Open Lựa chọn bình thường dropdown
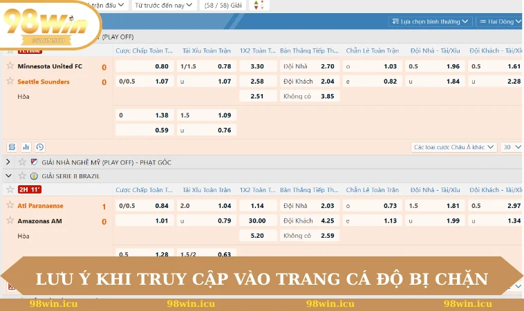Screen dimensions: 524x311 (430, 21)
